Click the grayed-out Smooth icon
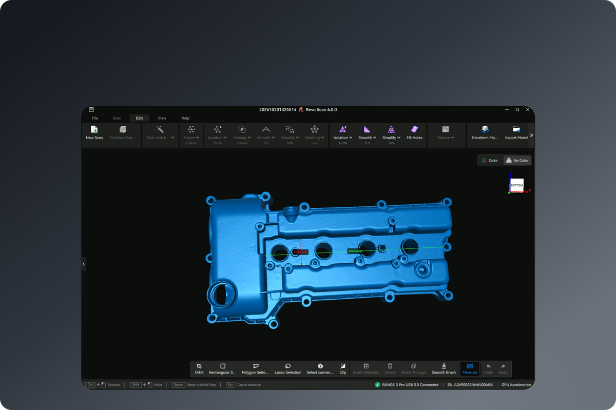The image size is (616, 410). [x=265, y=129]
